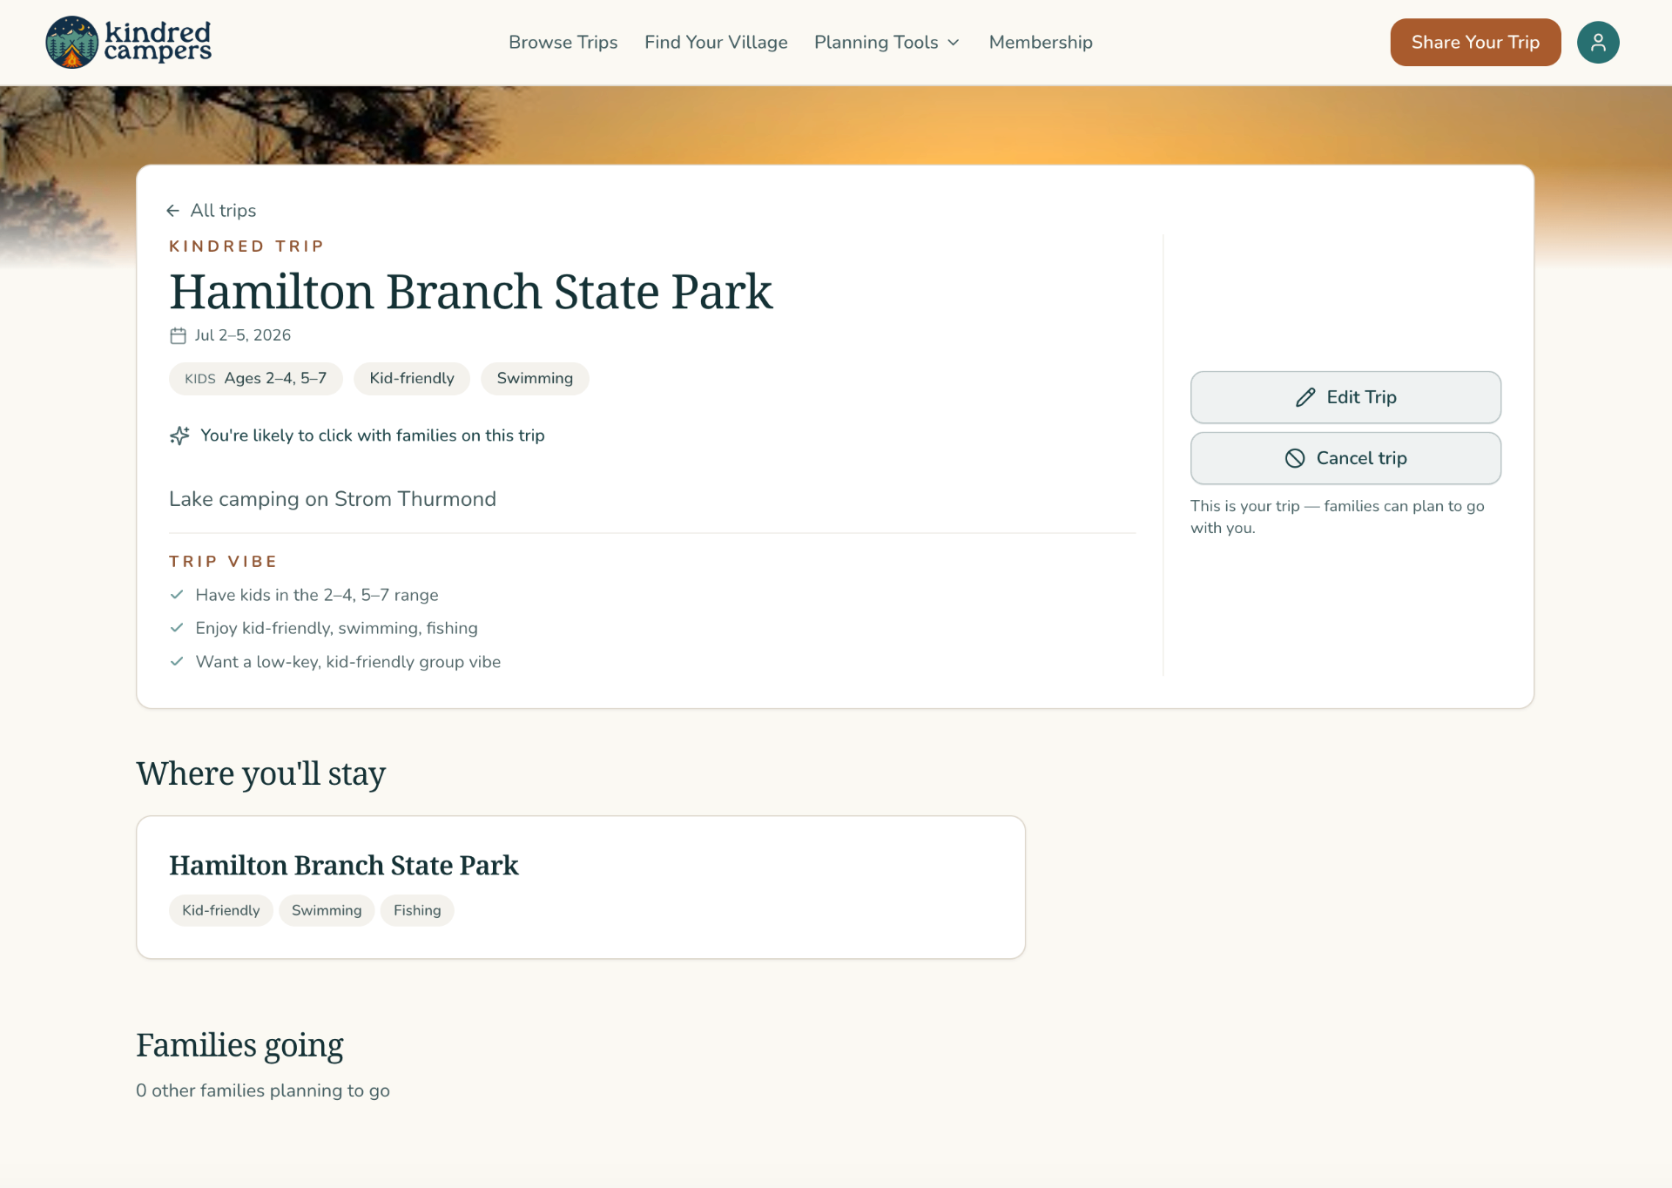Click the Swimming tag under trip title
This screenshot has width=1672, height=1188.
[x=535, y=379]
